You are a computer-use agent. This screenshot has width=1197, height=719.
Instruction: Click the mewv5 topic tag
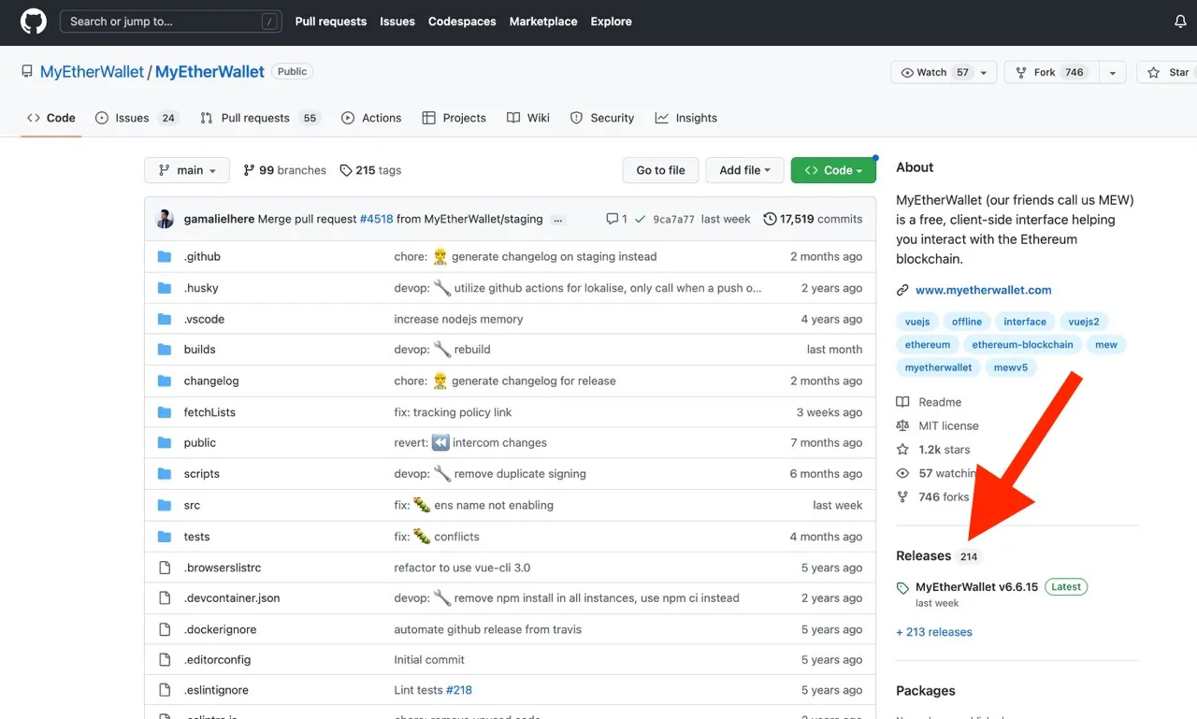pyautogui.click(x=1010, y=367)
